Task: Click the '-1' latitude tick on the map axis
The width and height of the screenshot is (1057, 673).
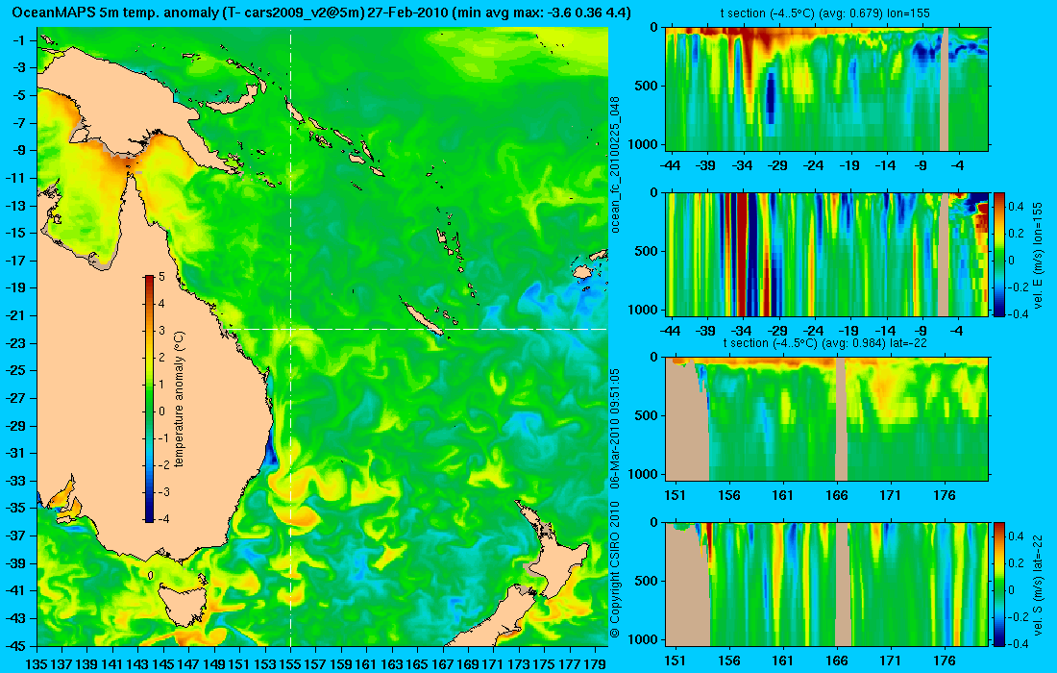Action: pyautogui.click(x=19, y=40)
